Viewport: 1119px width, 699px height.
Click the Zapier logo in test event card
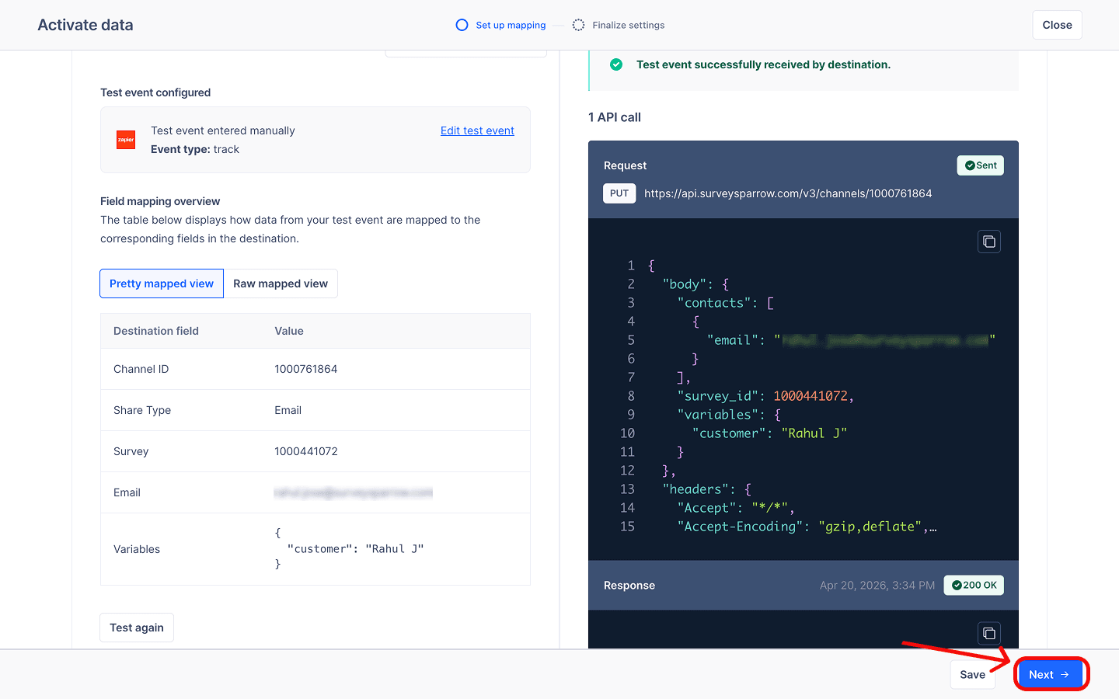pyautogui.click(x=126, y=140)
